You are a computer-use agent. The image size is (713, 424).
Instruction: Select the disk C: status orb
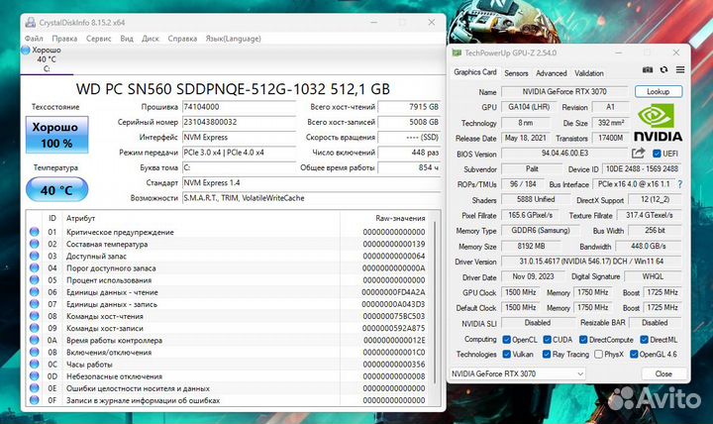pyautogui.click(x=26, y=51)
